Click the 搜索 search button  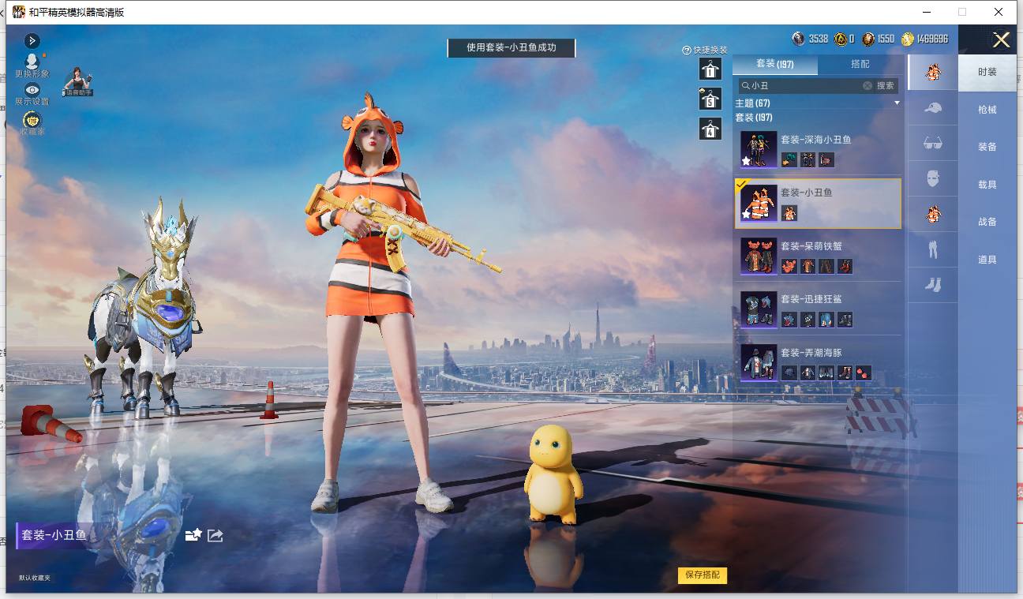point(886,85)
